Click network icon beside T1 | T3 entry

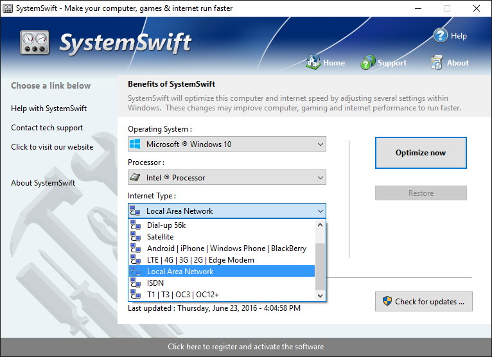[136, 295]
